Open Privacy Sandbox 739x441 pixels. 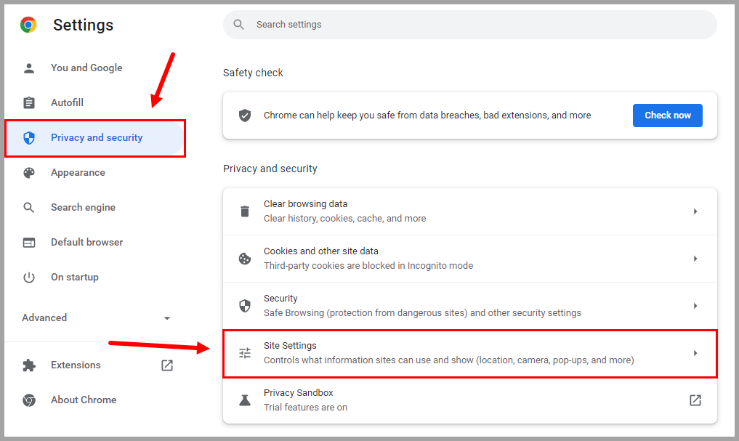pos(470,400)
